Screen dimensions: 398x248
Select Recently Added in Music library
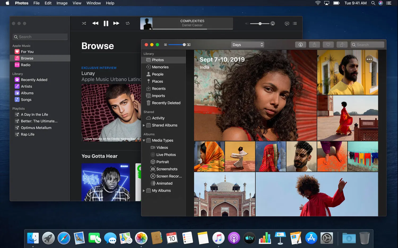34,80
